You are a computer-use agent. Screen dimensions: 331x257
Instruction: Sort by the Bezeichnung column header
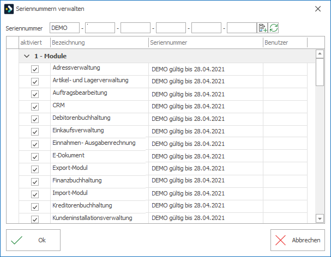(99, 42)
